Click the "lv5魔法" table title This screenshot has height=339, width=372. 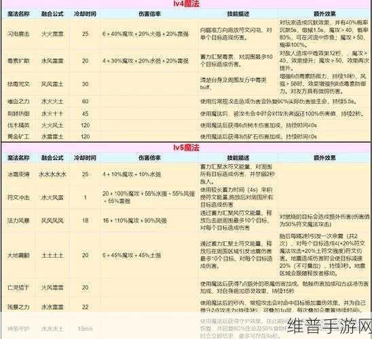tap(186, 148)
